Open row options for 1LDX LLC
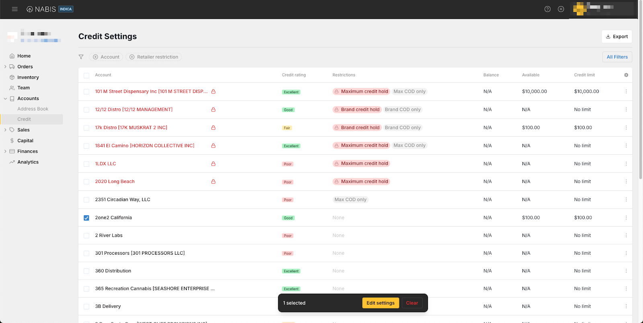643x323 pixels. pyautogui.click(x=626, y=164)
